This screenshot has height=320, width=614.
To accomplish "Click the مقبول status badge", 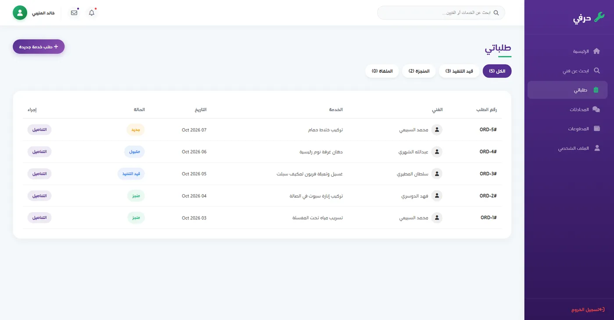I will pyautogui.click(x=134, y=152).
